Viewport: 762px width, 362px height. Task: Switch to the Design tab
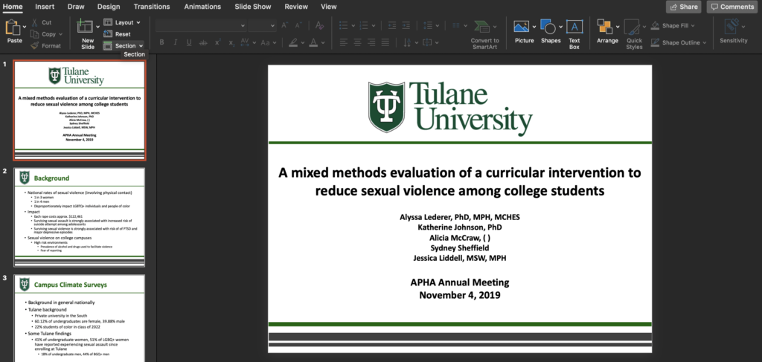click(109, 7)
